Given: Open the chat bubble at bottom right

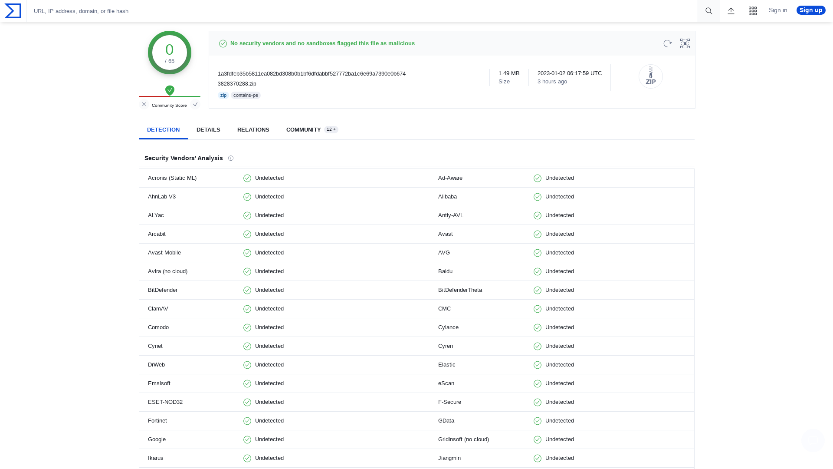Looking at the screenshot, I should click(813, 440).
